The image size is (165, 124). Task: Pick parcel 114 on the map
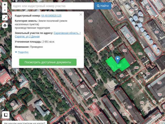[x=130, y=107]
